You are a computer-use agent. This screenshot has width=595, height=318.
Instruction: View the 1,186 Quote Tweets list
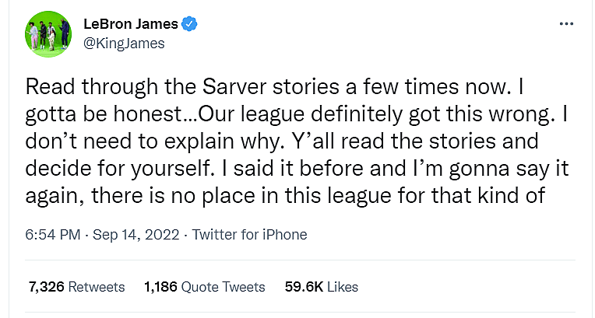pos(204,287)
